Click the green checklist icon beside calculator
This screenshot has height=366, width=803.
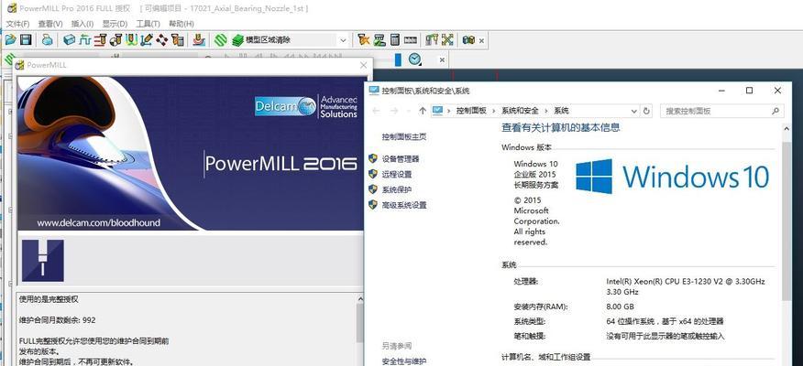379,39
